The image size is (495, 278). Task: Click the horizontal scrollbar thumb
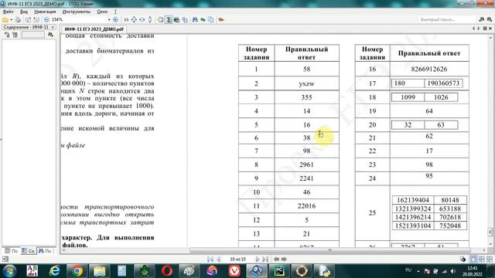[330, 250]
